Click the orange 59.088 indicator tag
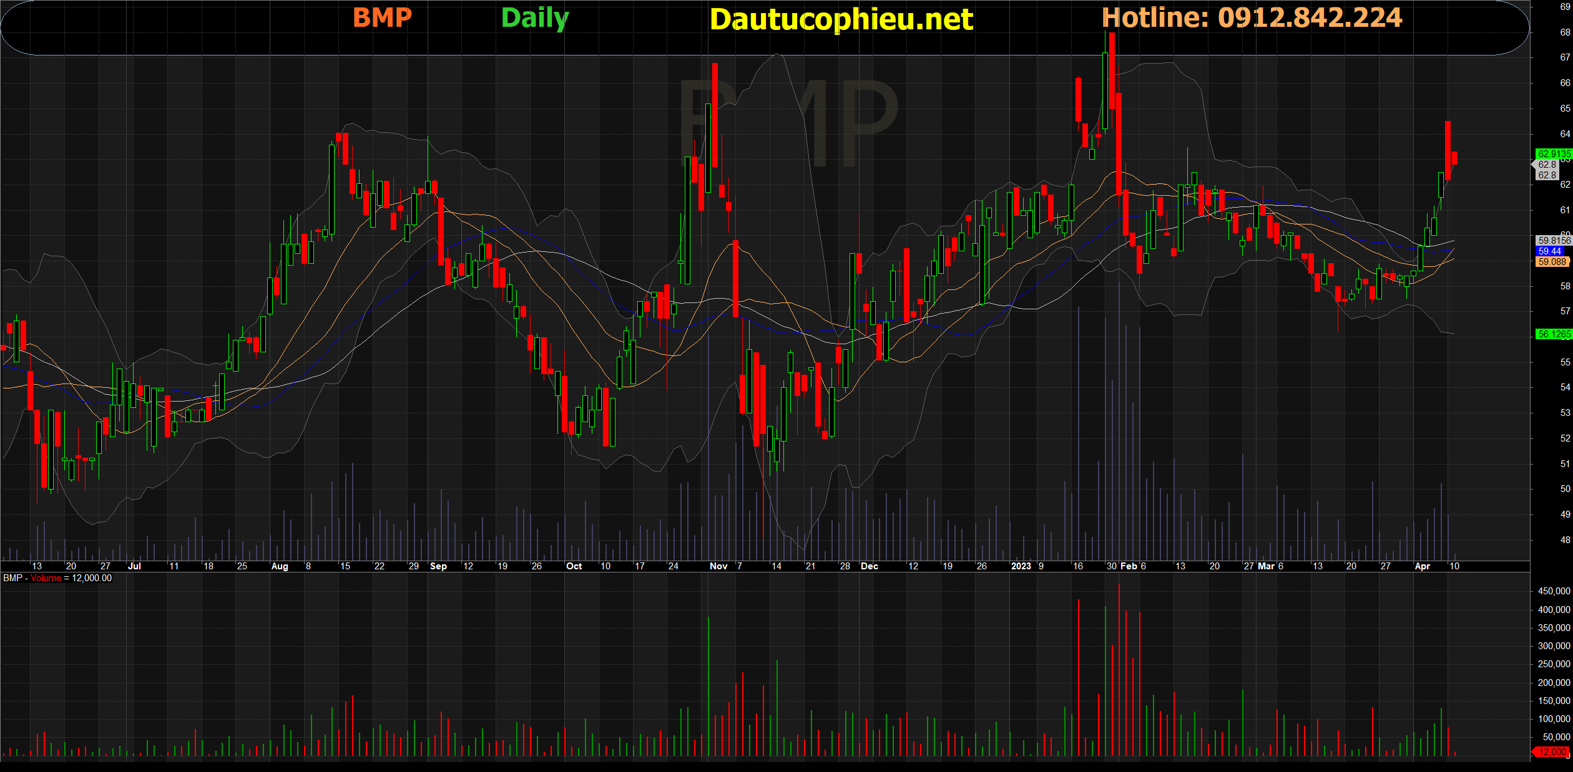The height and width of the screenshot is (772, 1573). pos(1552,262)
